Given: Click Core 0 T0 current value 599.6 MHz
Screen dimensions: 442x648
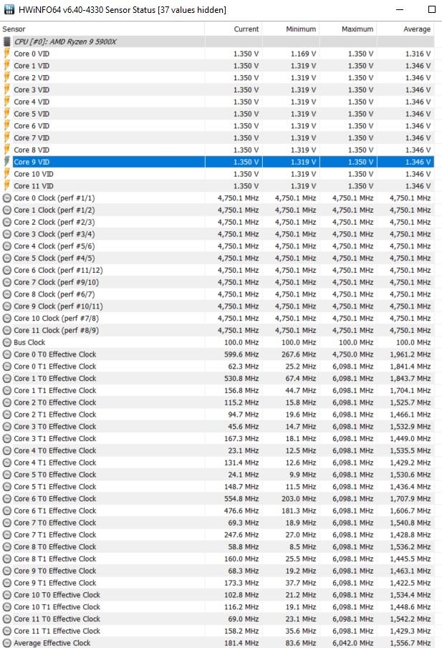Looking at the screenshot, I should click(241, 354).
